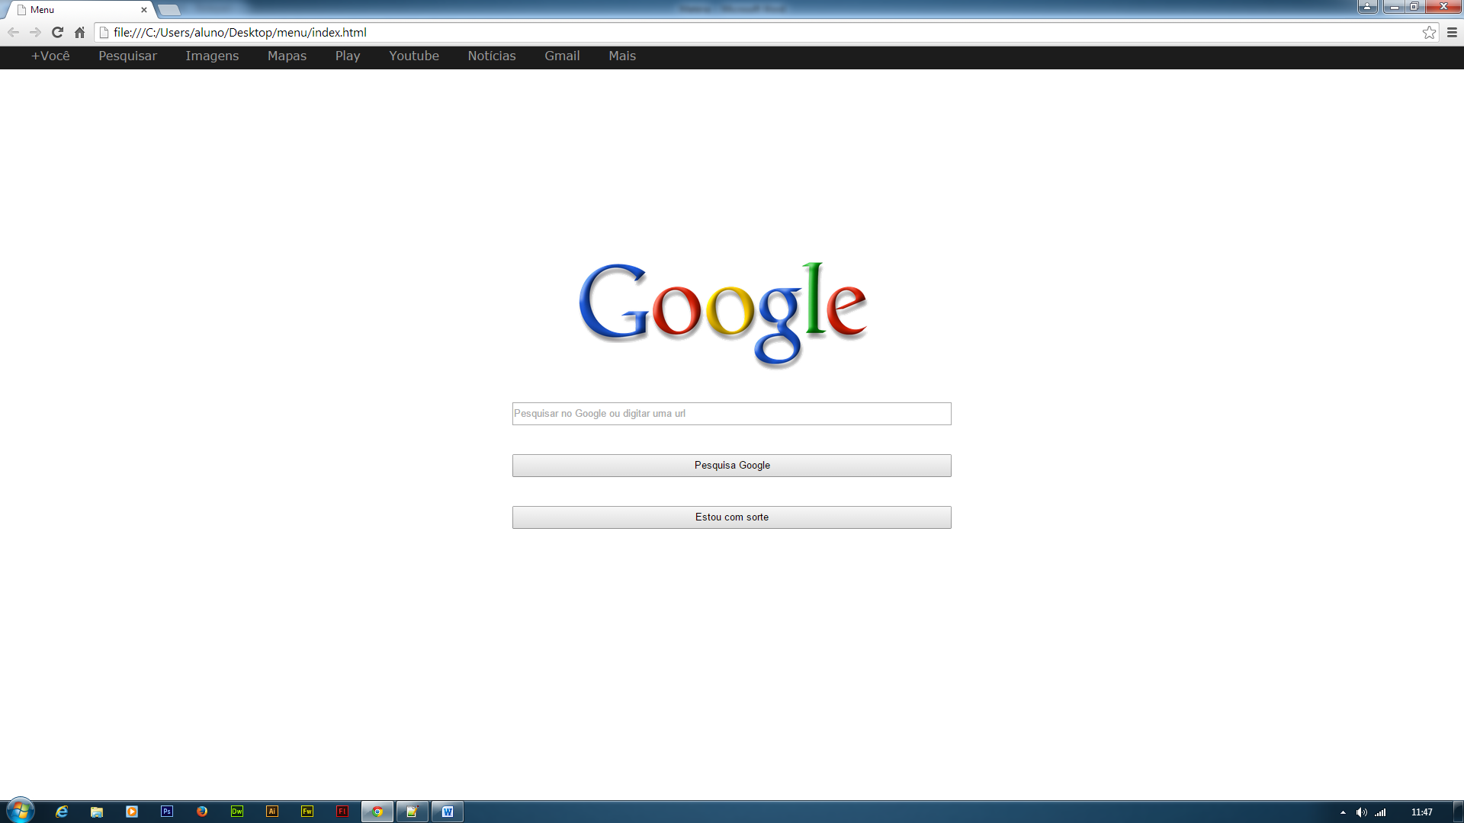1464x823 pixels.
Task: Open Dreamweaver from the taskbar
Action: click(x=237, y=812)
